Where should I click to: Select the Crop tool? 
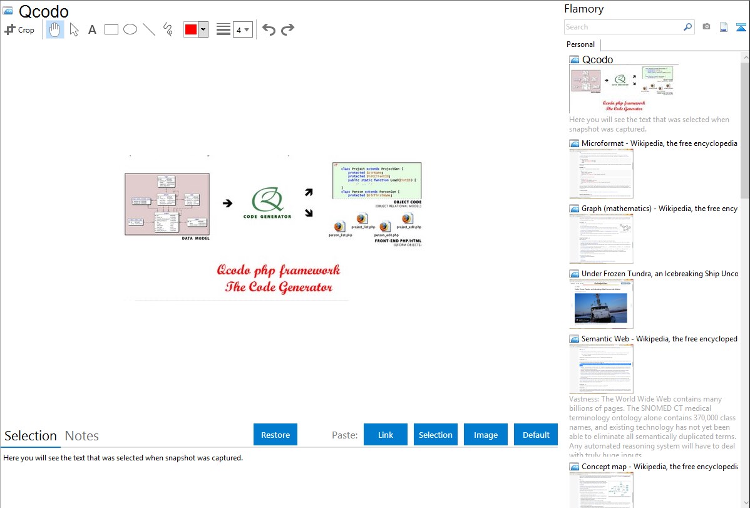tap(19, 29)
